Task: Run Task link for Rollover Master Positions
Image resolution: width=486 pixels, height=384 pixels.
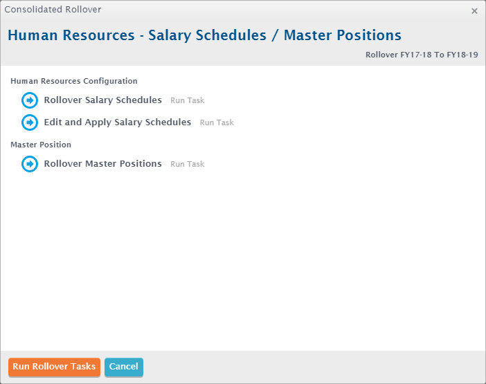Action: [x=187, y=164]
